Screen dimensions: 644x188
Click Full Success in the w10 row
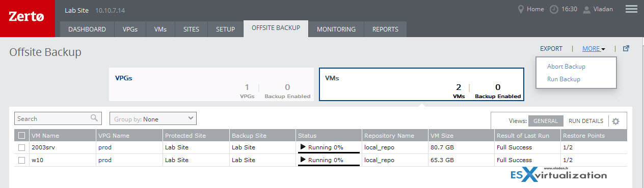514,160
